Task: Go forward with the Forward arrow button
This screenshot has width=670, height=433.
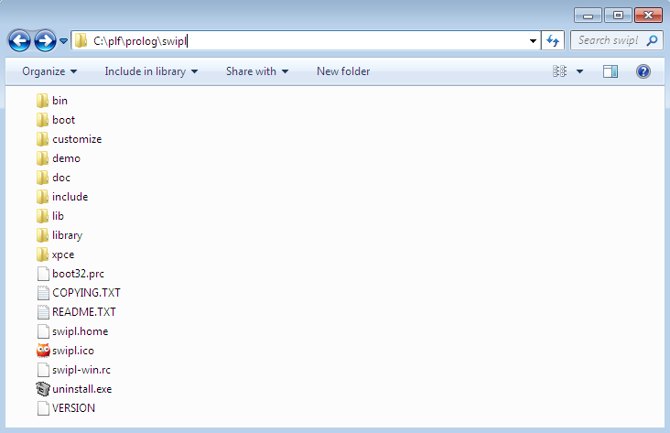Action: (x=45, y=41)
